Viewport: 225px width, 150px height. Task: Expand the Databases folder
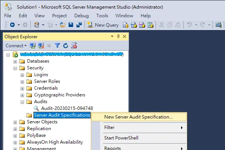[x=15, y=61]
